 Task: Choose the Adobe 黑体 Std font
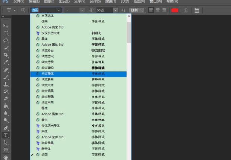(78, 44)
